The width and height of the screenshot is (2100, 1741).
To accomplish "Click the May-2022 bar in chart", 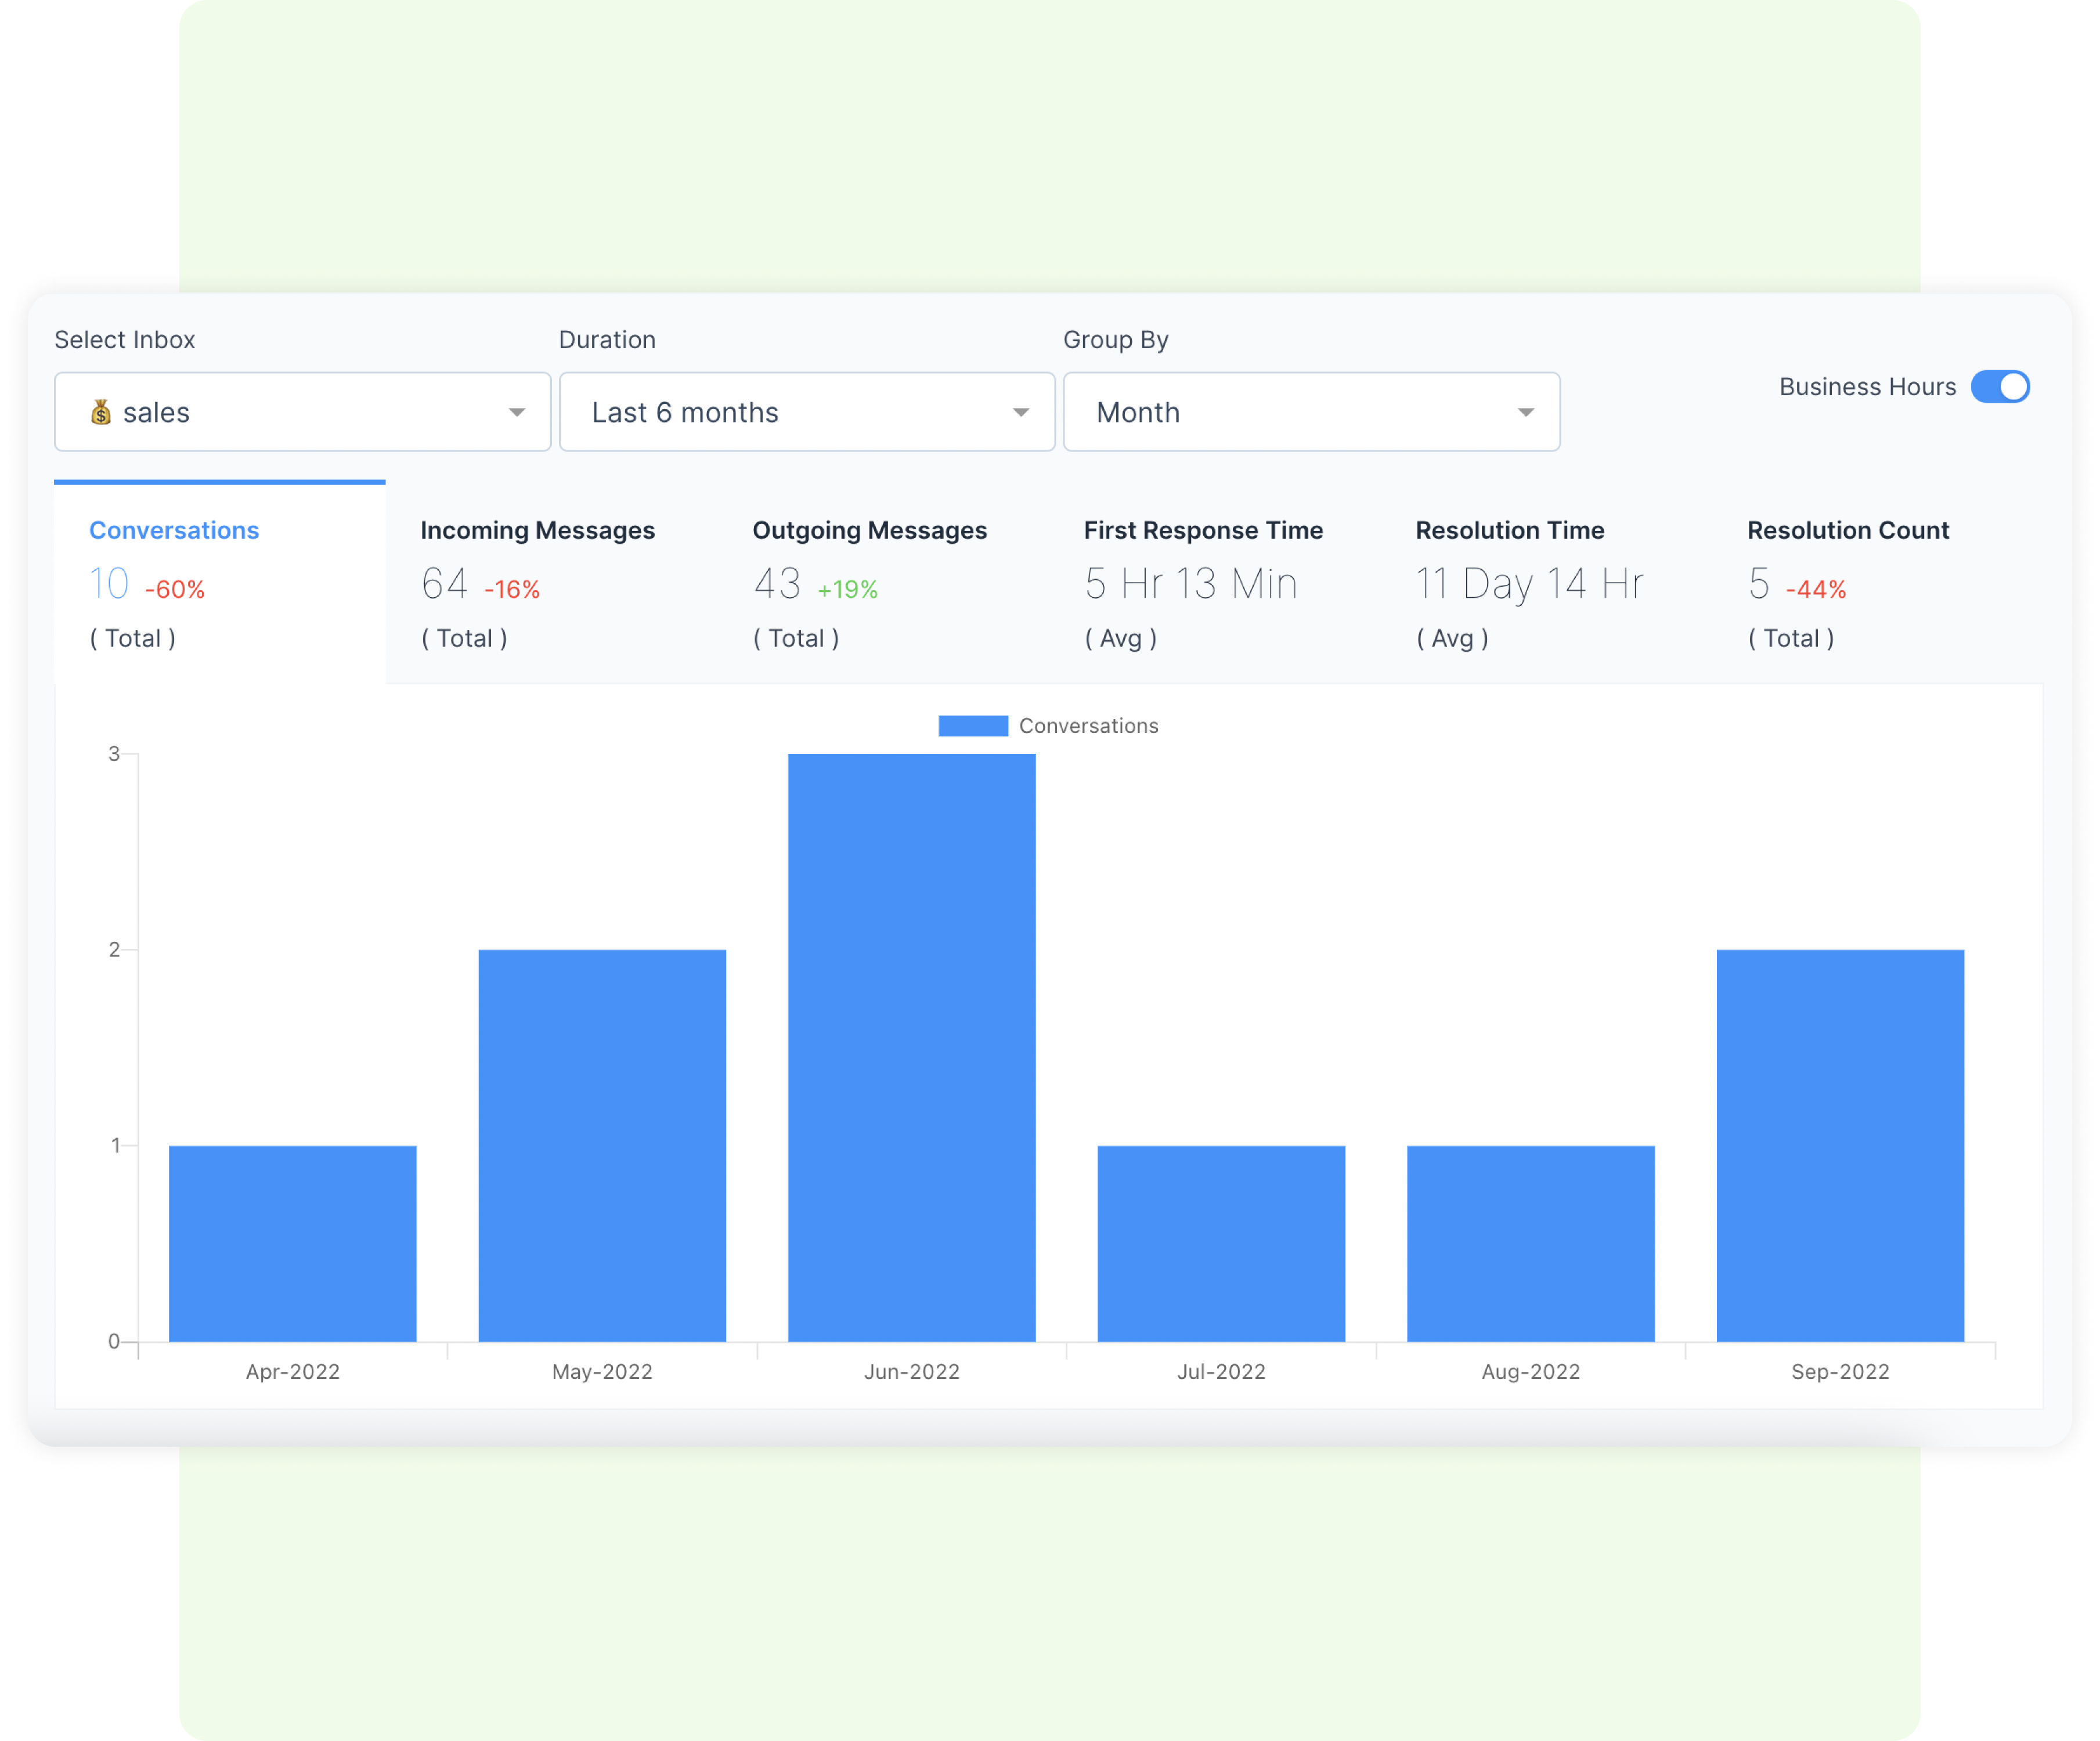I will pyautogui.click(x=602, y=1145).
